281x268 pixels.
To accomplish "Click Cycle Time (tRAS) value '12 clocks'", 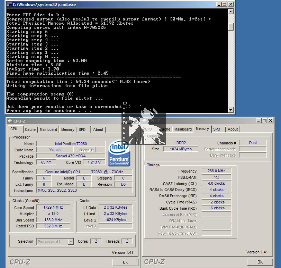I will point(217,202).
